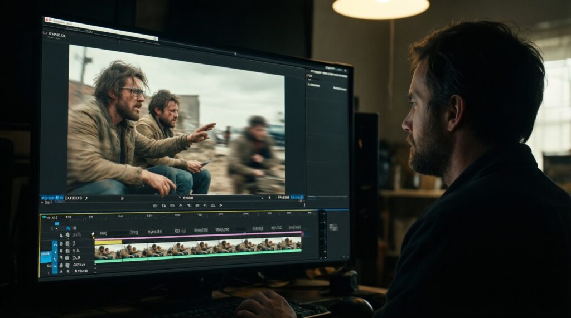
Task: Click the upward chevron in the blue track-target column
Action: click(55, 244)
